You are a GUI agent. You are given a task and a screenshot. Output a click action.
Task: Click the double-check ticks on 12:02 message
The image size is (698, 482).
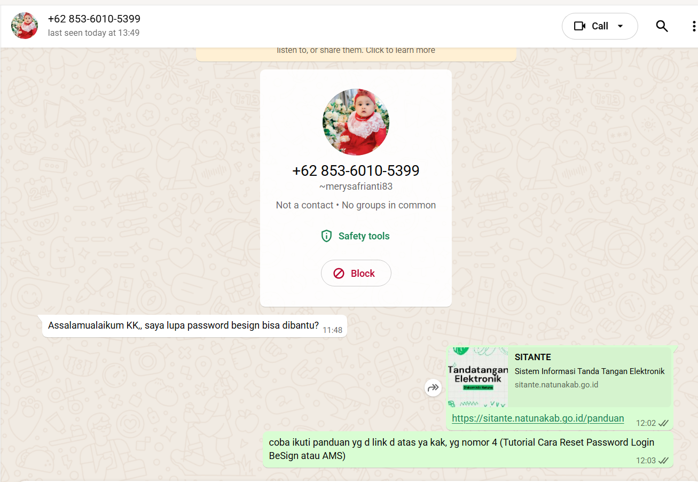(663, 423)
